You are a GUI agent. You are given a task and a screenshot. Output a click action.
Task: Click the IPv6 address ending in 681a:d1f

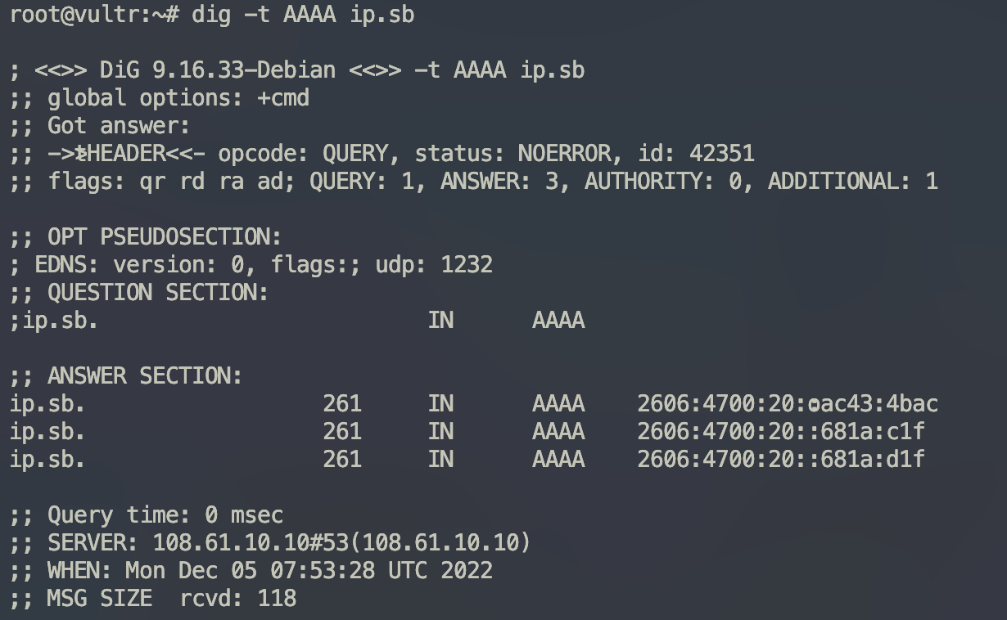pos(780,460)
